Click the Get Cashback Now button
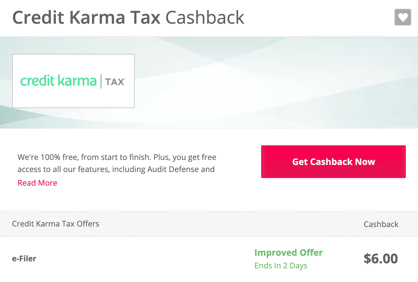Viewport: 418px width, 282px height. click(333, 162)
